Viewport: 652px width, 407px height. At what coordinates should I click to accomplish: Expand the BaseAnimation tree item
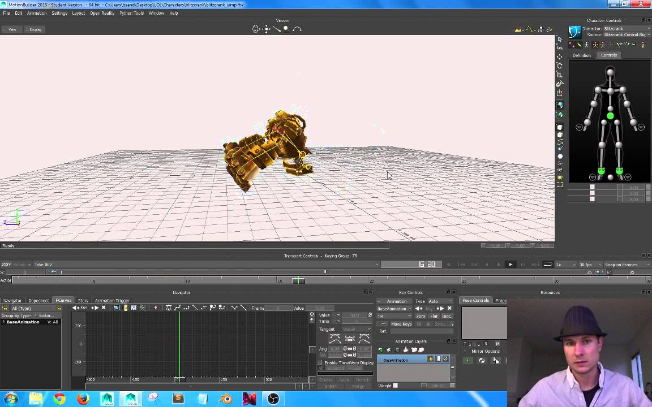[x=4, y=322]
